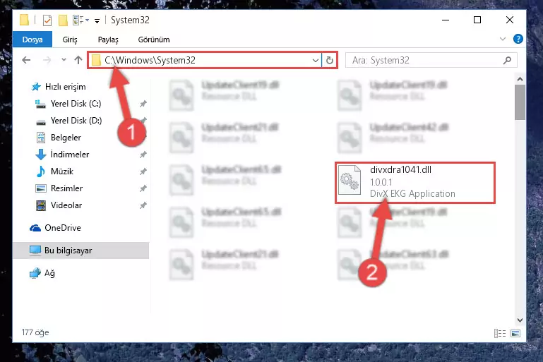Image resolution: width=543 pixels, height=362 pixels.
Task: Open the blue Help question mark icon
Action: (518, 39)
